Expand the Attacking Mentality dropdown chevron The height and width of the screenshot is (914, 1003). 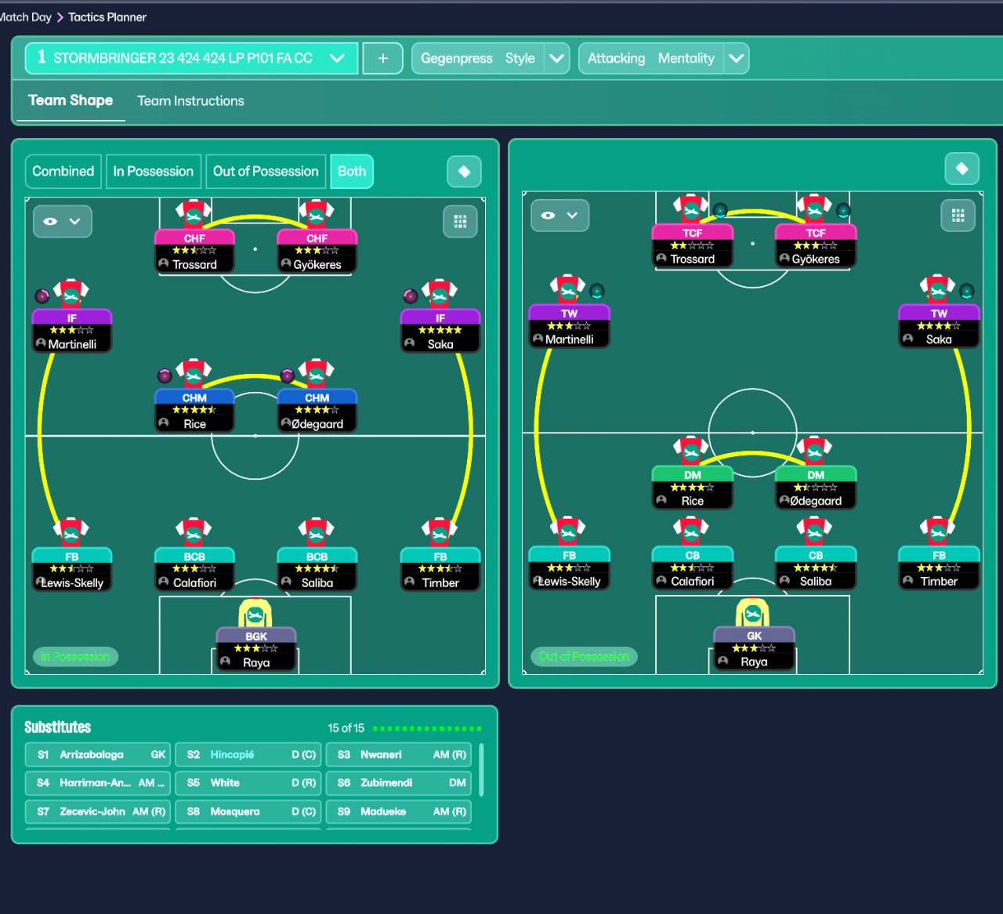737,58
